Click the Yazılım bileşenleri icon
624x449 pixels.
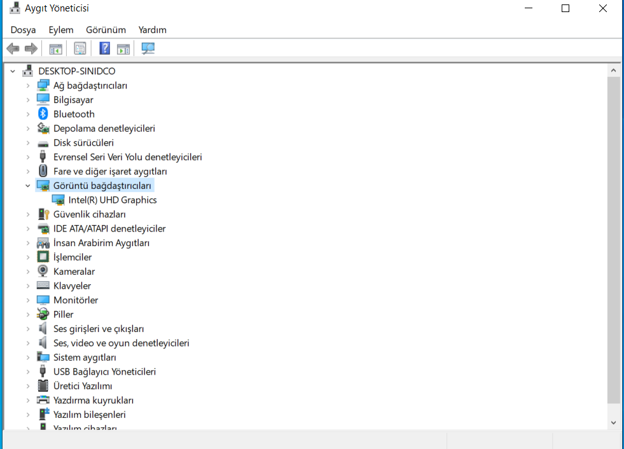pyautogui.click(x=43, y=414)
